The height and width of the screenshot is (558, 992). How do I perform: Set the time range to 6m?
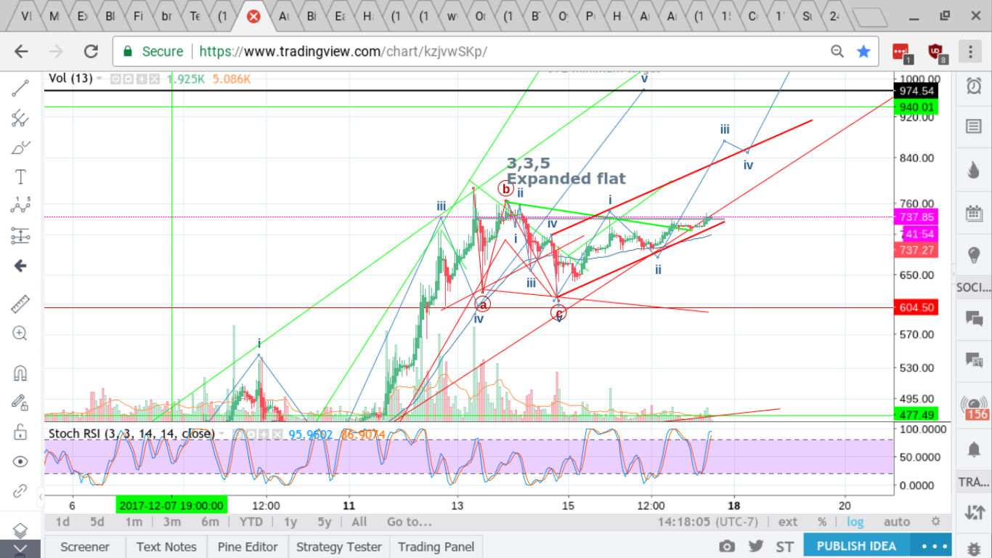[x=210, y=522]
